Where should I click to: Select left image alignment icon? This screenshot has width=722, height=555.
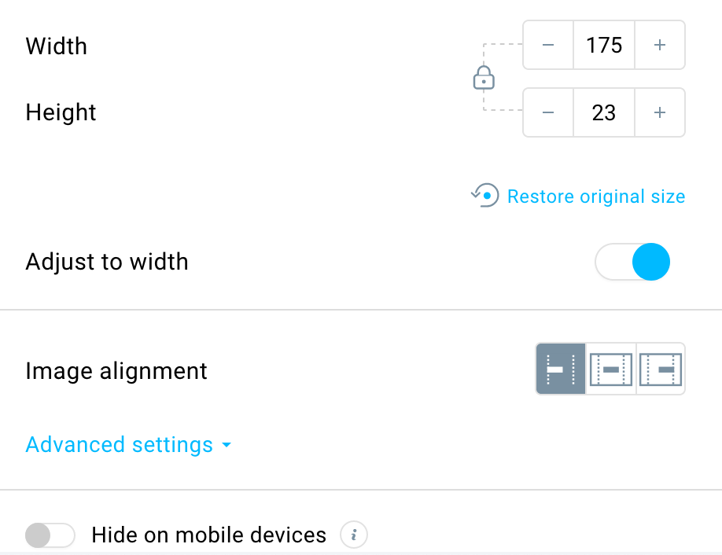click(x=561, y=369)
